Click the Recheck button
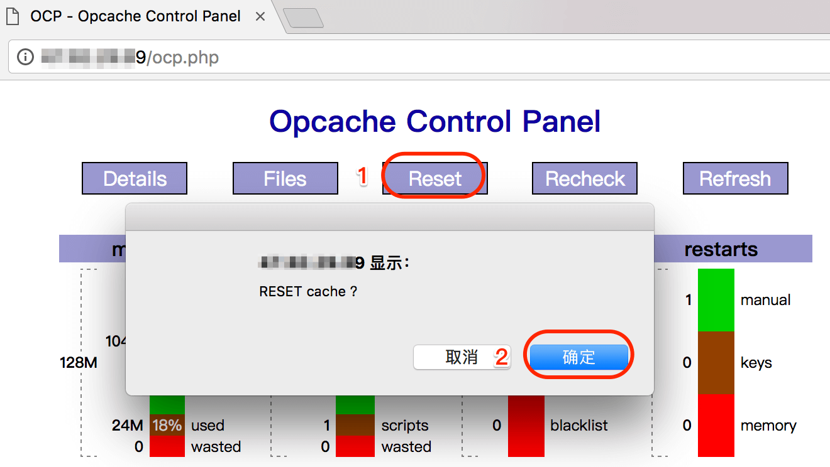 pyautogui.click(x=585, y=179)
